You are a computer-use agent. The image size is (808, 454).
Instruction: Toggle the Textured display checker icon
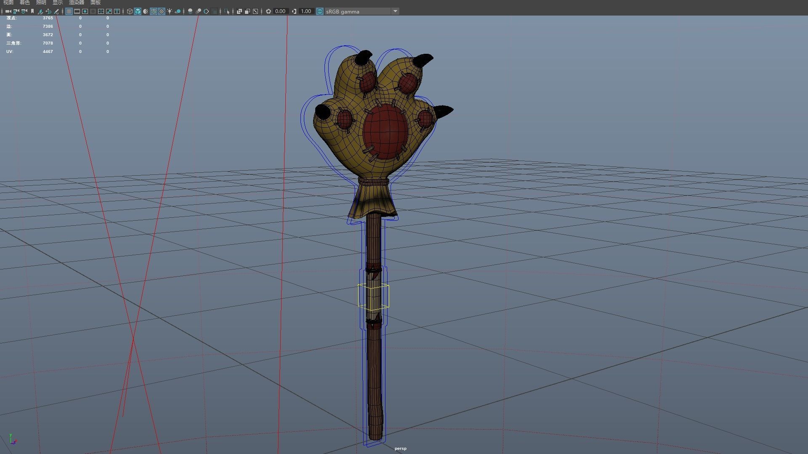coord(162,11)
